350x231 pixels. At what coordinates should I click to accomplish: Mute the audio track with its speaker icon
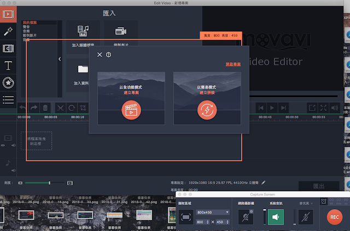(13, 170)
